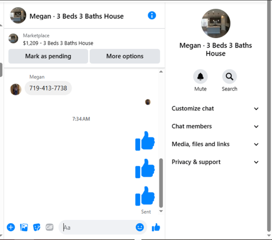Screen dimensions: 272x240
Task: Click the chat scrollbar thumb
Action: click(x=161, y=183)
